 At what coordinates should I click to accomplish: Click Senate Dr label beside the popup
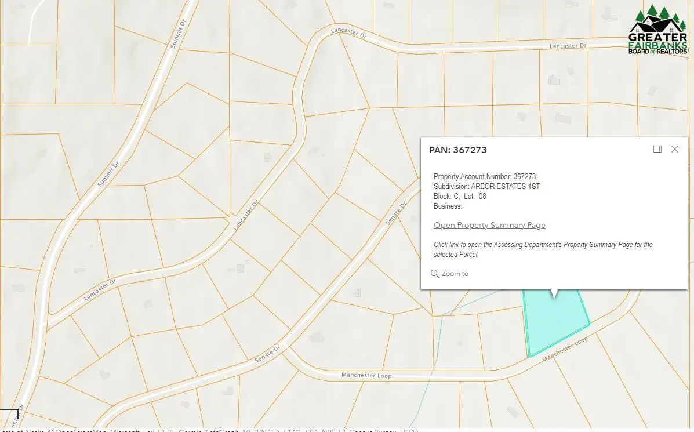click(397, 213)
